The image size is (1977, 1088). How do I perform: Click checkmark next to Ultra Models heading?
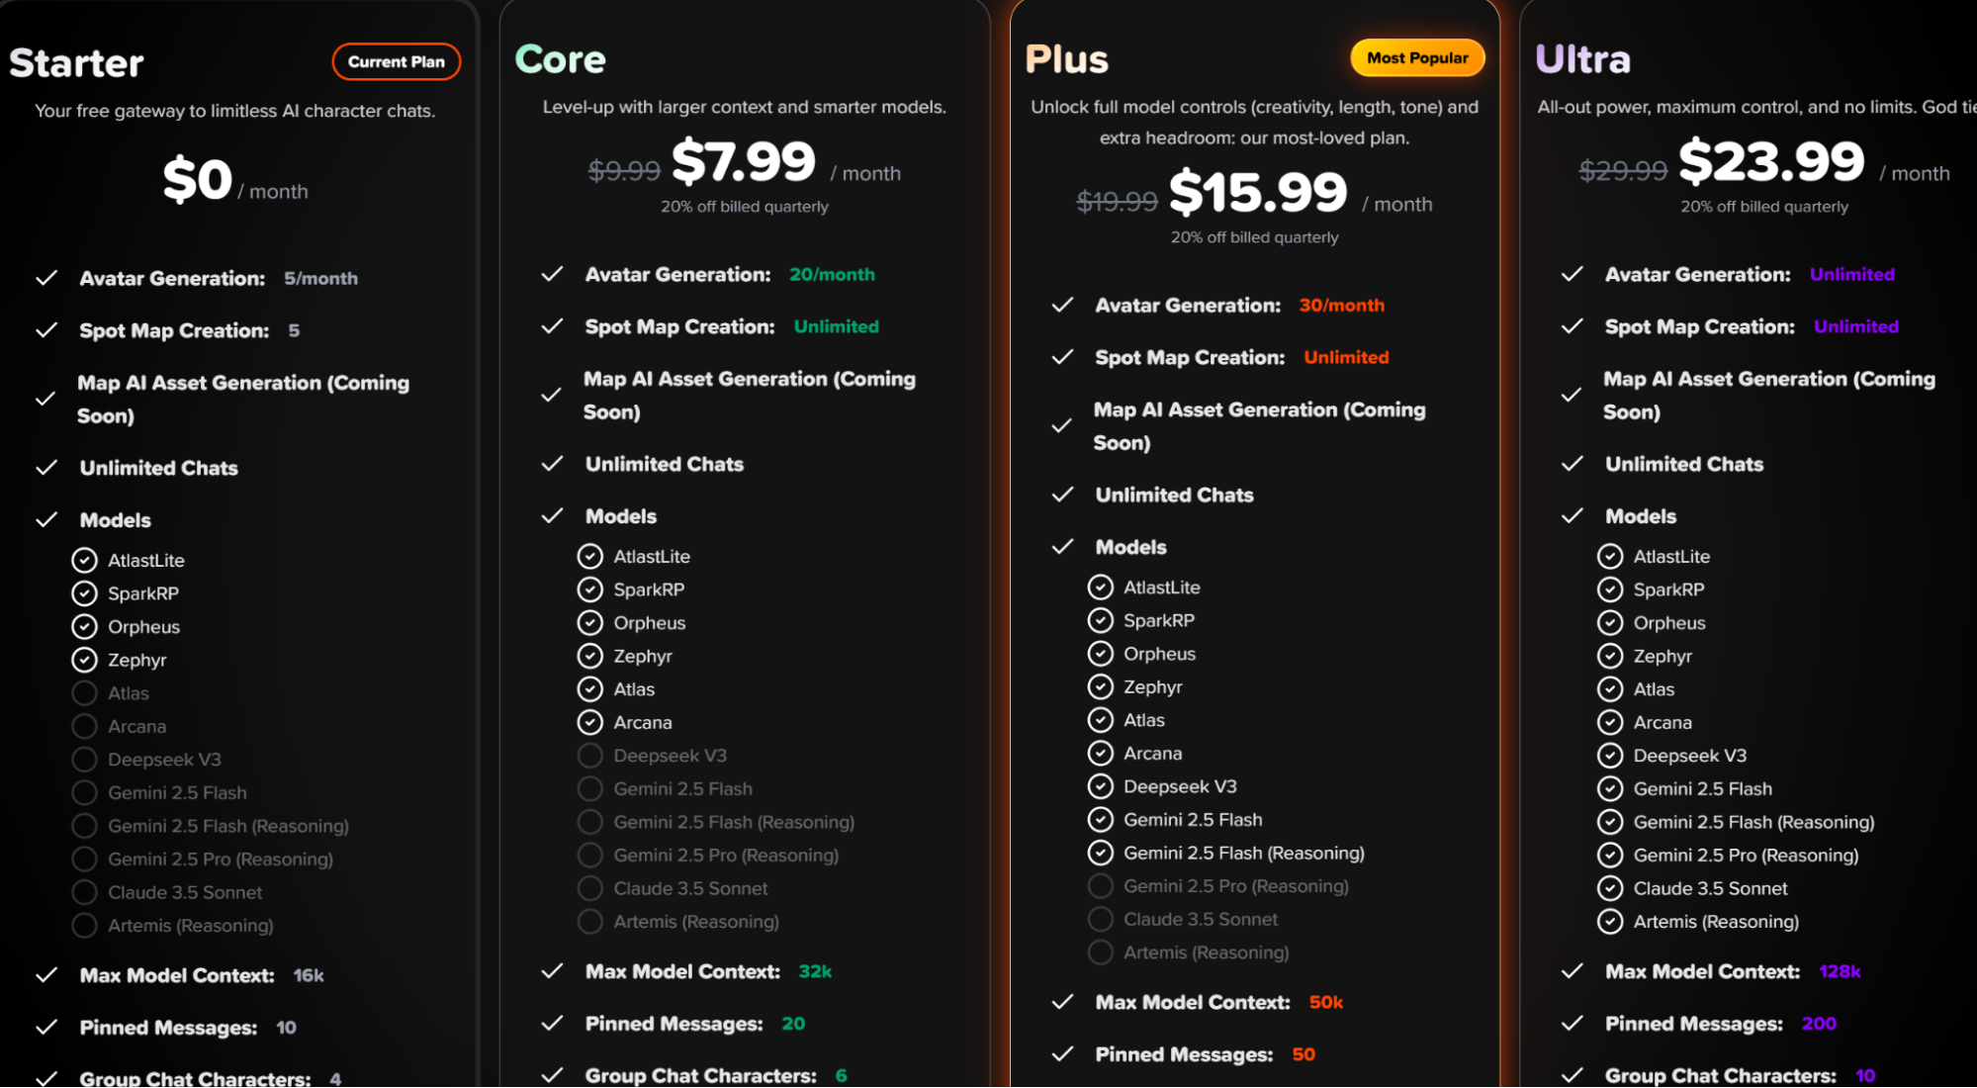point(1572,516)
